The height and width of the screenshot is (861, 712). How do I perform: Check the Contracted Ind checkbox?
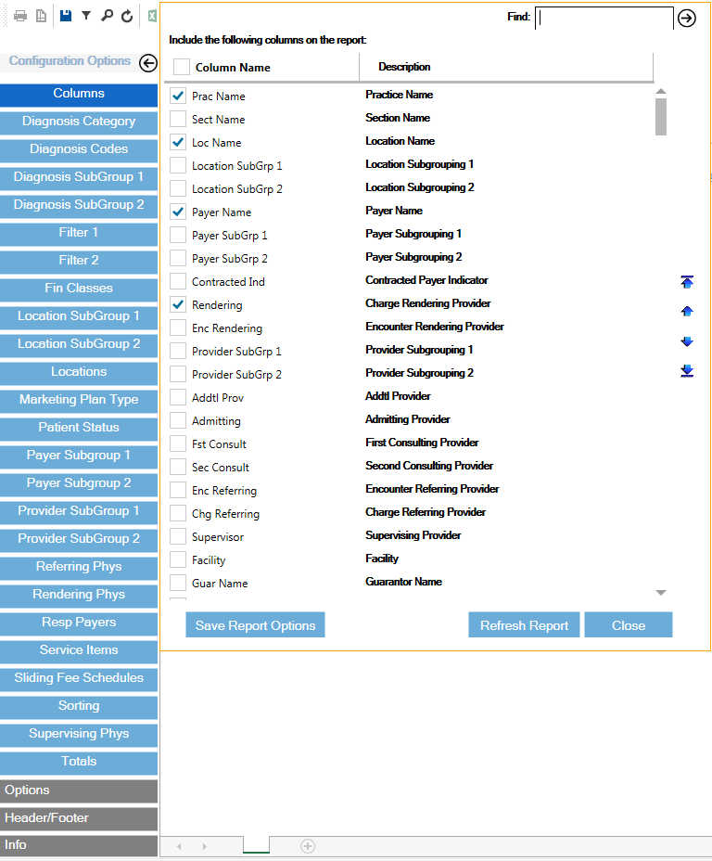[178, 281]
